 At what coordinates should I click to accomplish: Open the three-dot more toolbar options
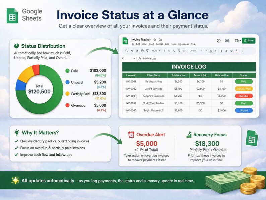[x=243, y=51]
